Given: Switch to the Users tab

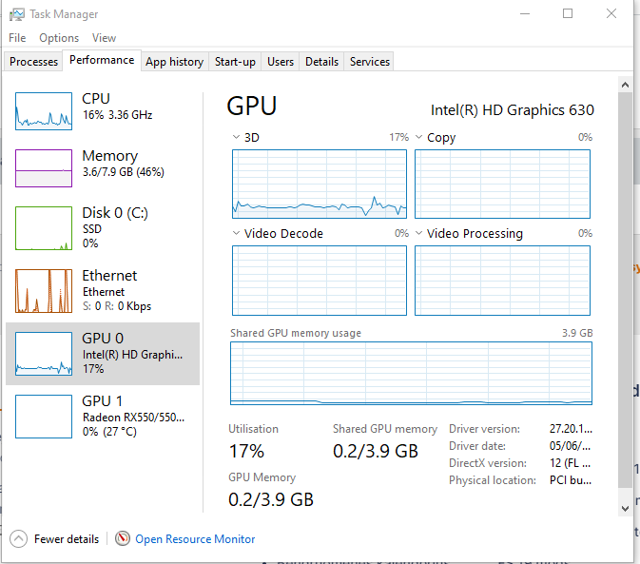Looking at the screenshot, I should click(281, 62).
